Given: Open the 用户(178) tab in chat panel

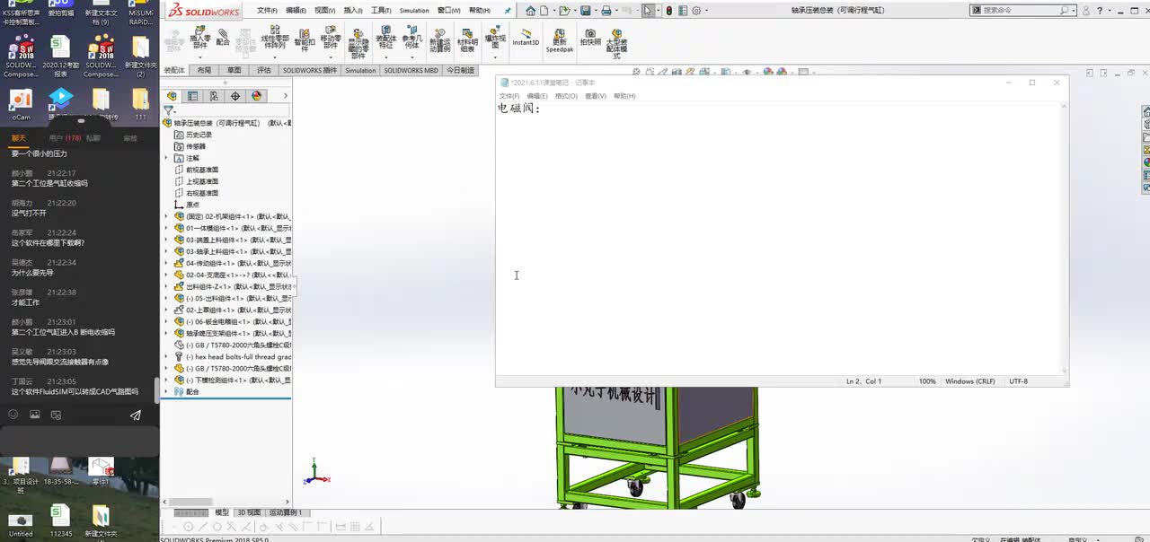Looking at the screenshot, I should pyautogui.click(x=65, y=138).
